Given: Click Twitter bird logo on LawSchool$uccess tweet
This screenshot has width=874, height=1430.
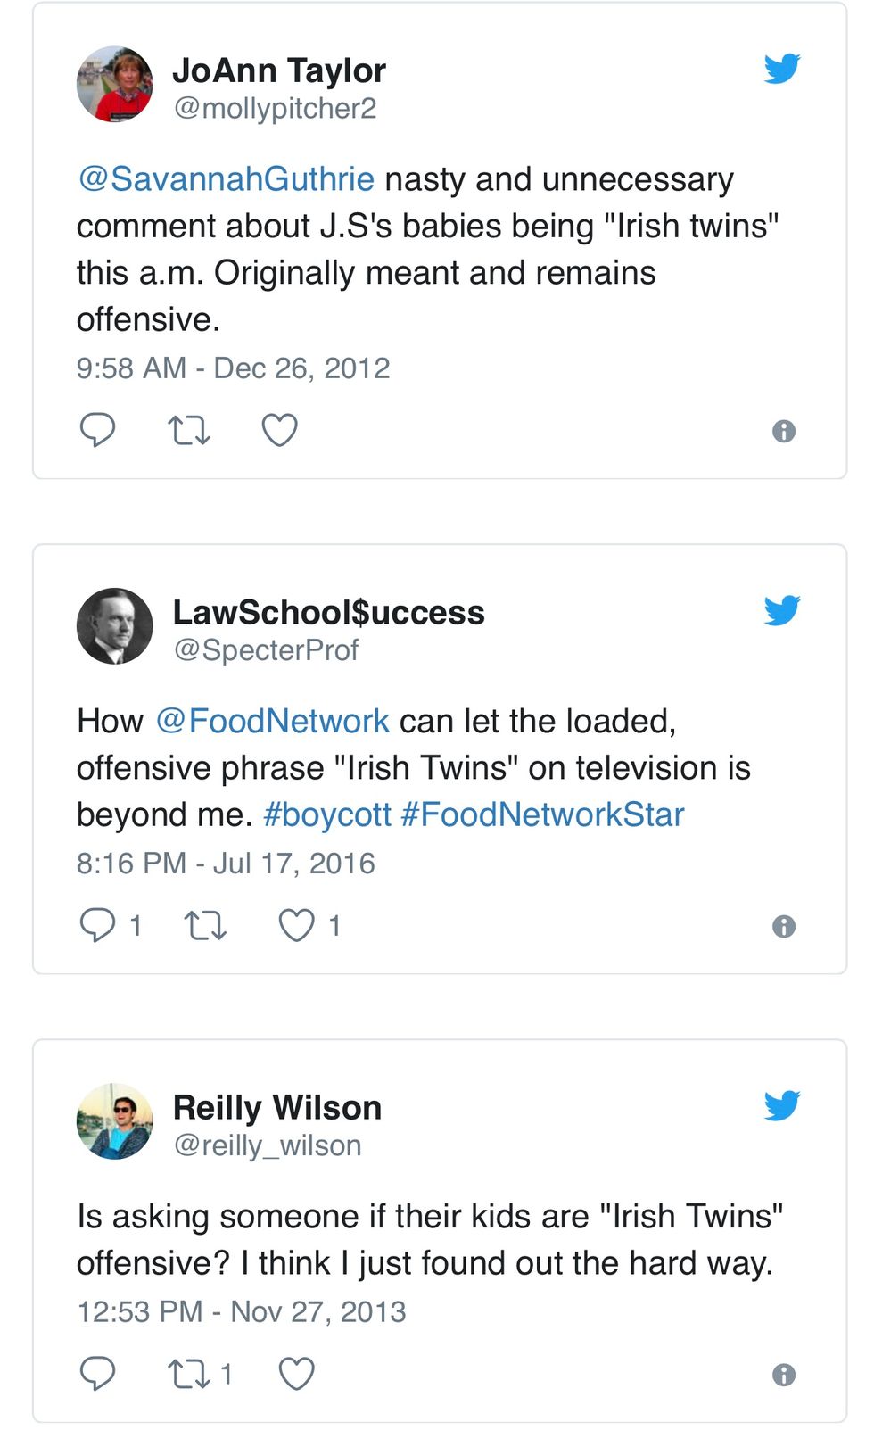Looking at the screenshot, I should [x=782, y=610].
